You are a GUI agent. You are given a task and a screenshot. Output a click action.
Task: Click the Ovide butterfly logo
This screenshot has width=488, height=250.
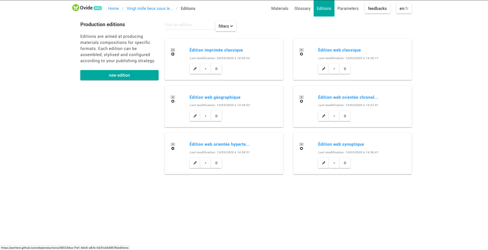pos(76,8)
